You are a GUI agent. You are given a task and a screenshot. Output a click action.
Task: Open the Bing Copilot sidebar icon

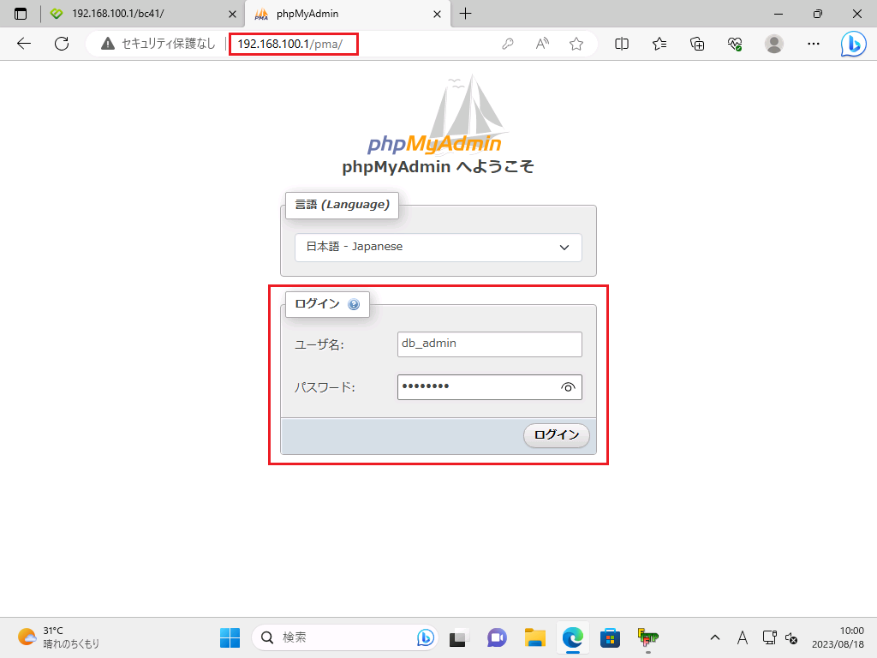pos(852,44)
